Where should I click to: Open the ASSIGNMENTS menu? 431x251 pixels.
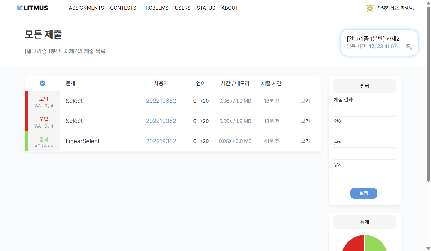click(86, 8)
